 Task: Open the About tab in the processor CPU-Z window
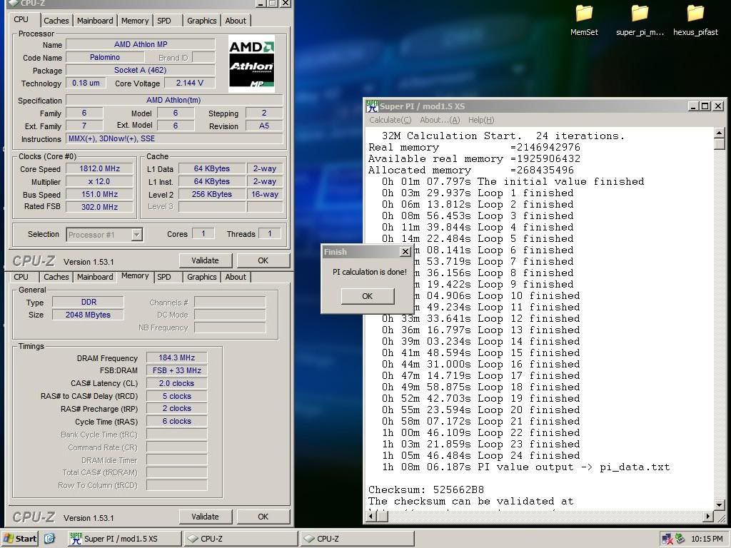click(x=236, y=21)
